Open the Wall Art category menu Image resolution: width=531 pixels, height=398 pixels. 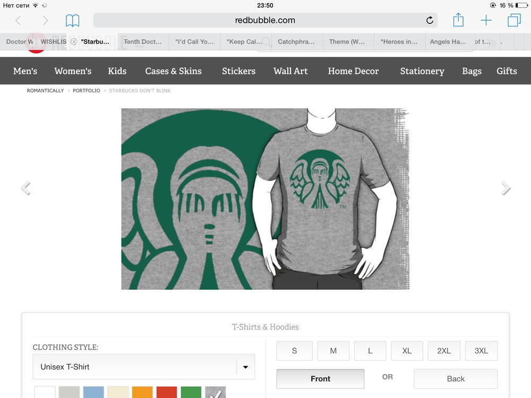click(290, 71)
